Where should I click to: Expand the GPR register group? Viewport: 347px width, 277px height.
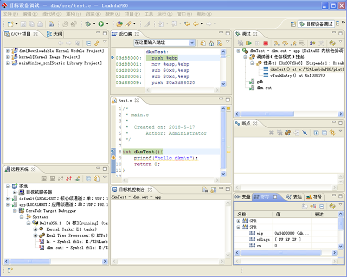tap(239, 221)
